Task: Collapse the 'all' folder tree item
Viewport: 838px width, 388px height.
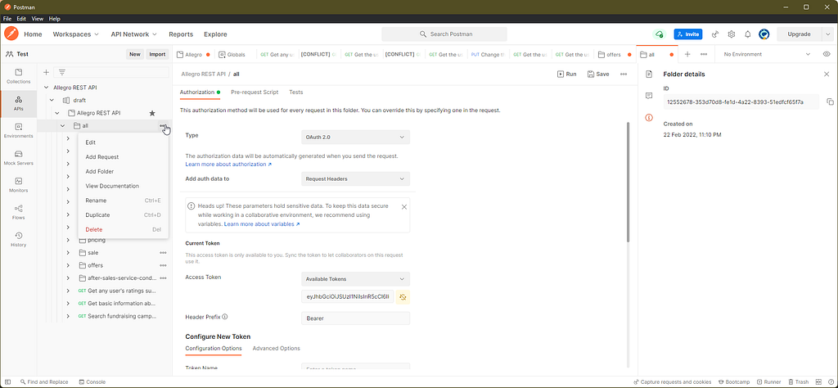Action: coord(62,126)
